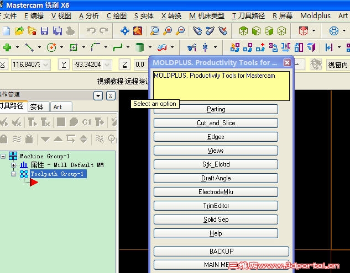The width and height of the screenshot is (350, 273).
Task: Click the BACKUP button
Action: click(221, 251)
